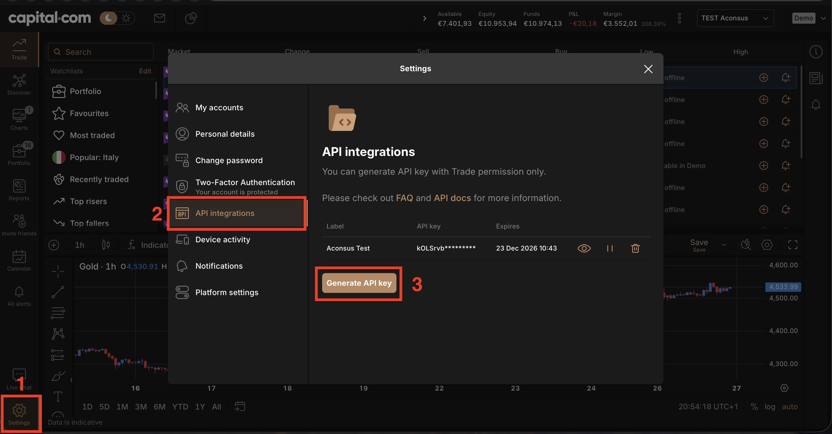Click the Generate API key button

(358, 283)
